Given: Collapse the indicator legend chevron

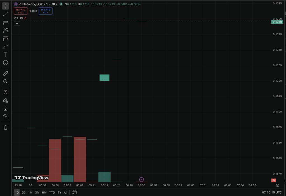Looking at the screenshot, I should point(17,24).
